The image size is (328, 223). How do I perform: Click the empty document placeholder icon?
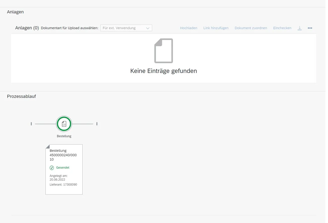coord(163,51)
